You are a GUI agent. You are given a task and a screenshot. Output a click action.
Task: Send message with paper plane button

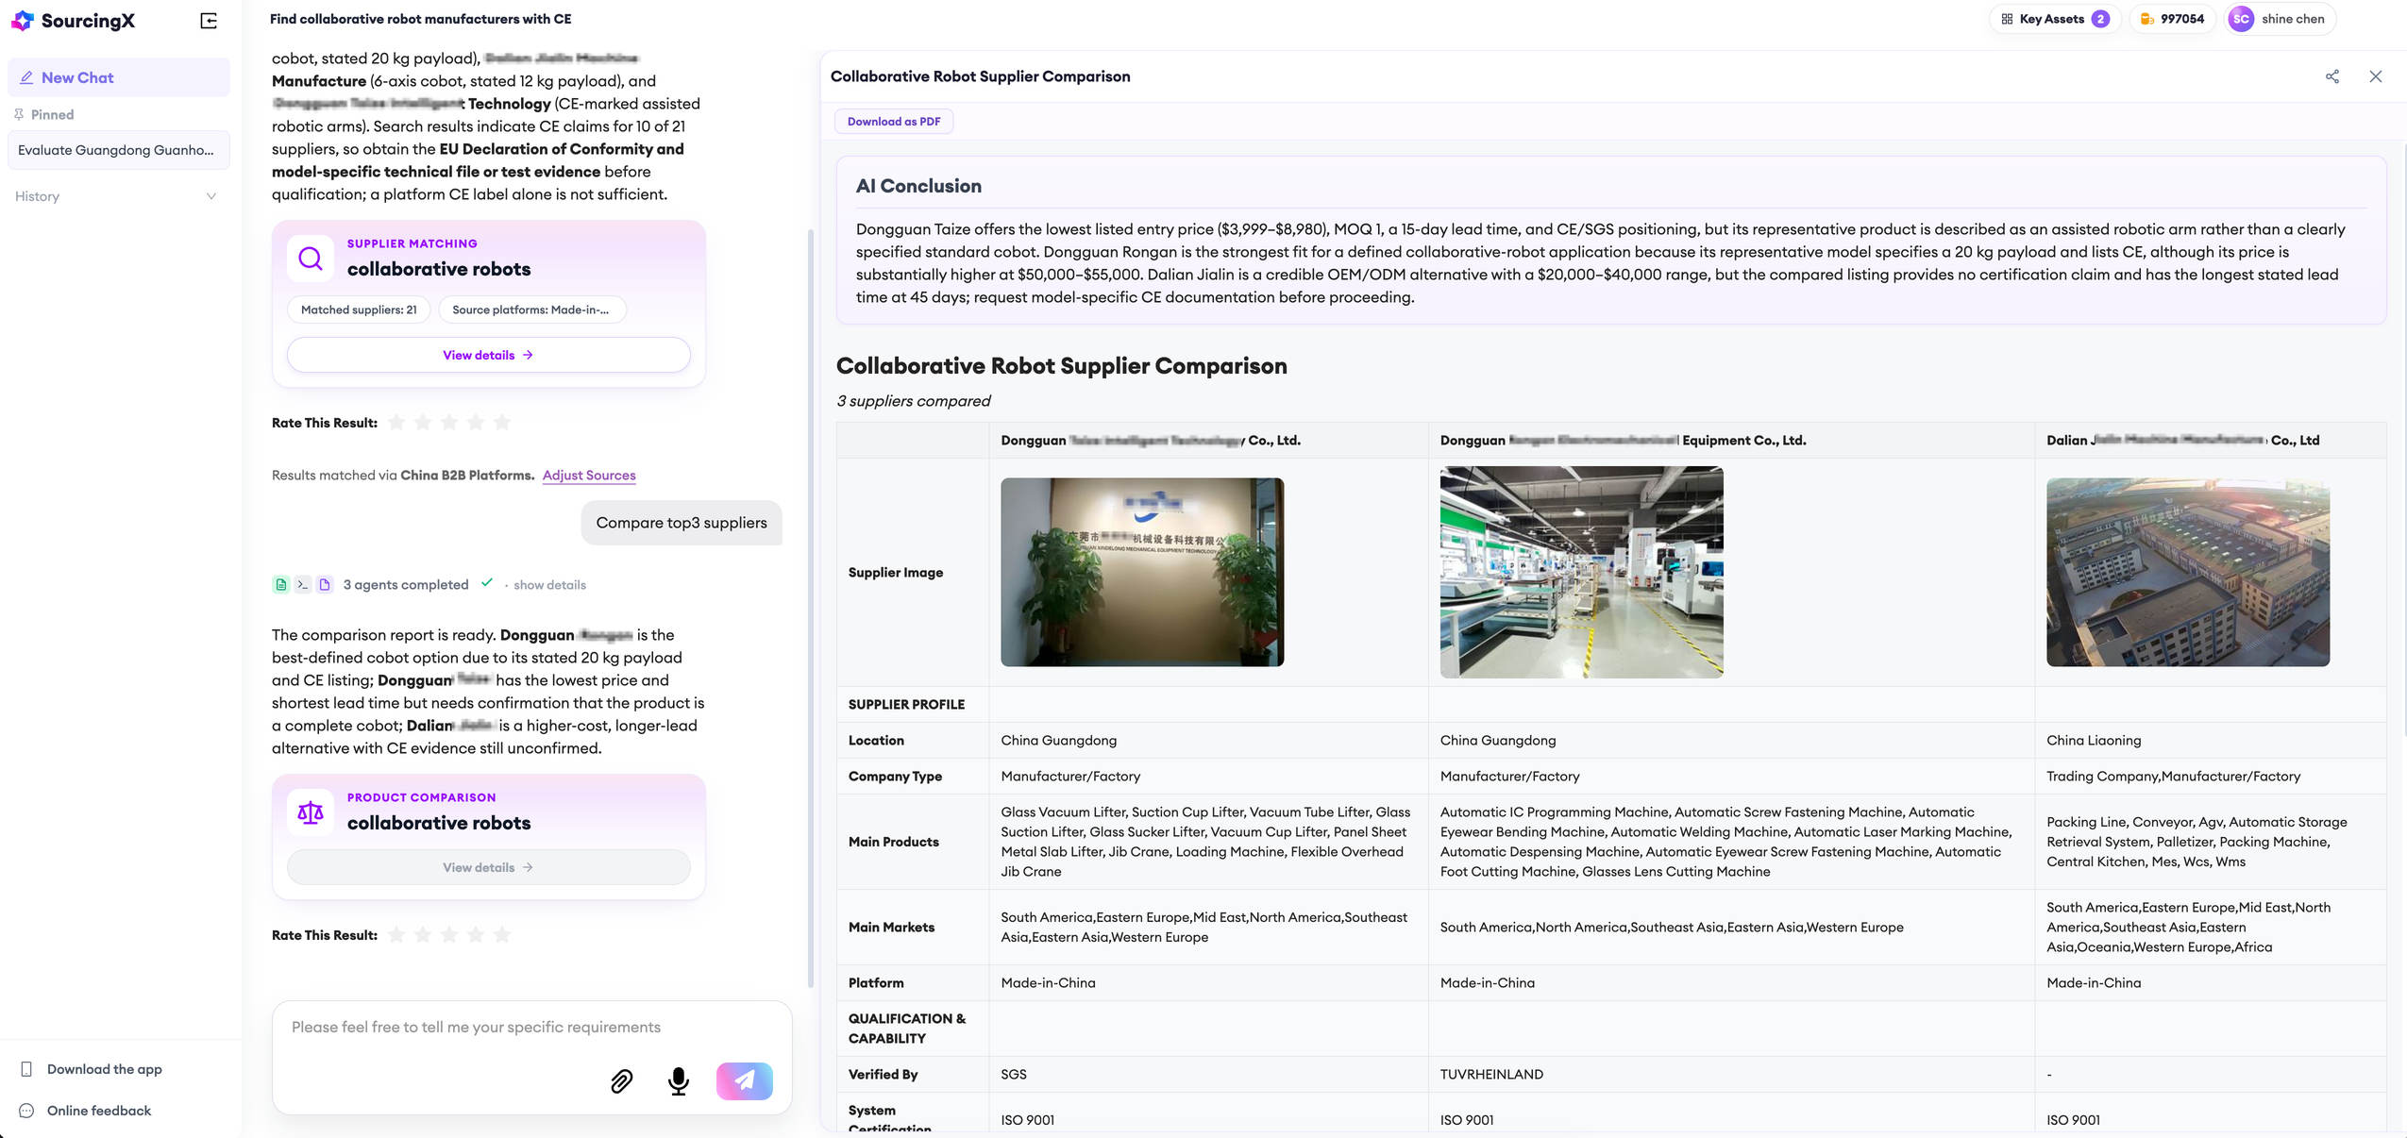pyautogui.click(x=745, y=1081)
